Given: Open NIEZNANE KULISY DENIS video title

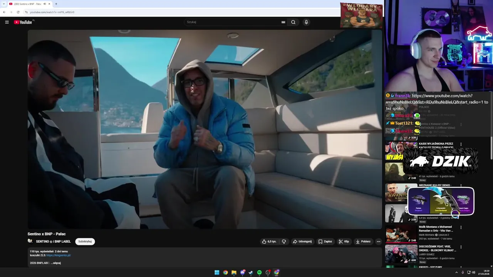Looking at the screenshot, I should click(x=435, y=185).
